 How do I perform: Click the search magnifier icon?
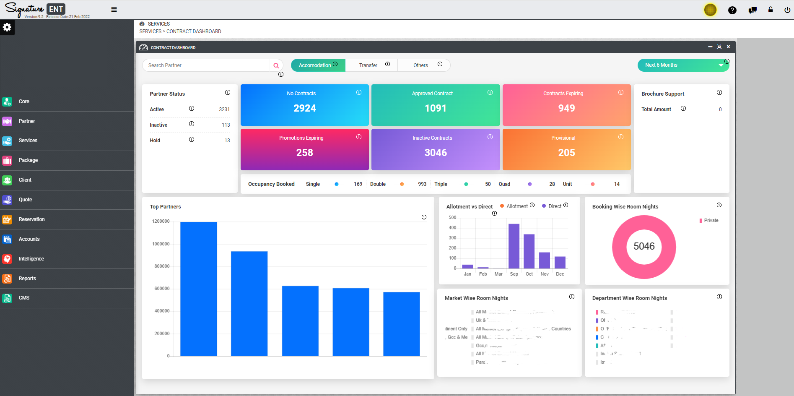[x=276, y=65]
